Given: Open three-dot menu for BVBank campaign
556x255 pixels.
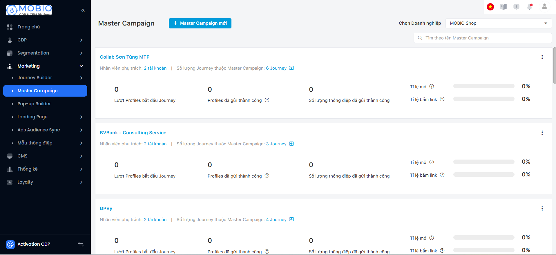Looking at the screenshot, I should pyautogui.click(x=542, y=133).
